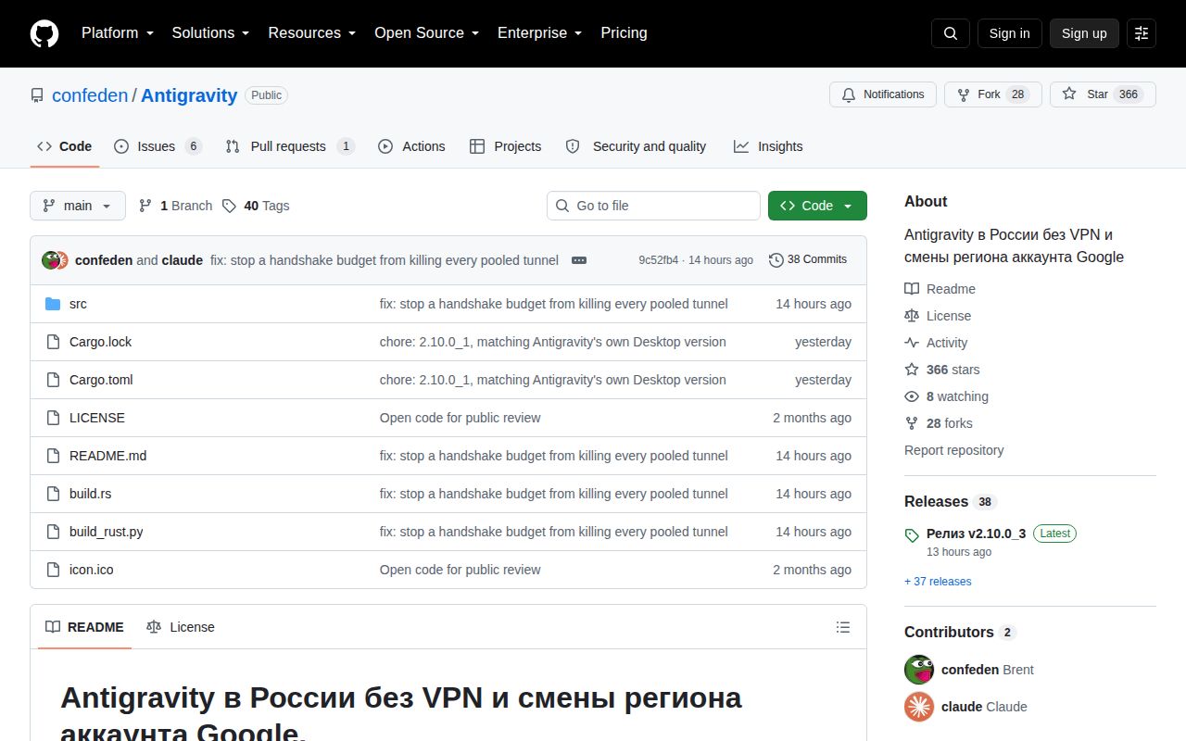Click the book icon beside Readme
Image resolution: width=1186 pixels, height=741 pixels.
click(x=912, y=289)
